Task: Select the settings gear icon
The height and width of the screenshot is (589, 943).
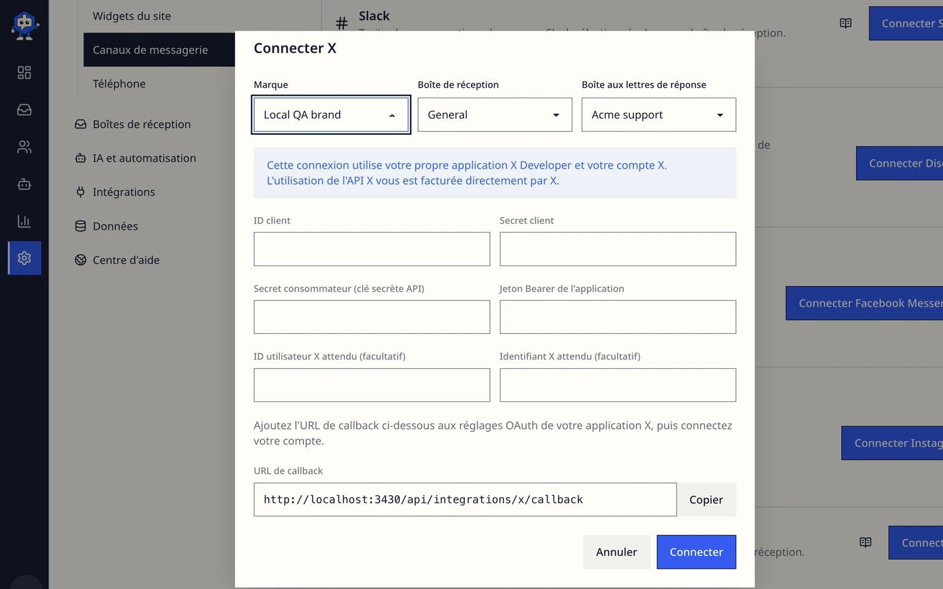Action: (25, 258)
